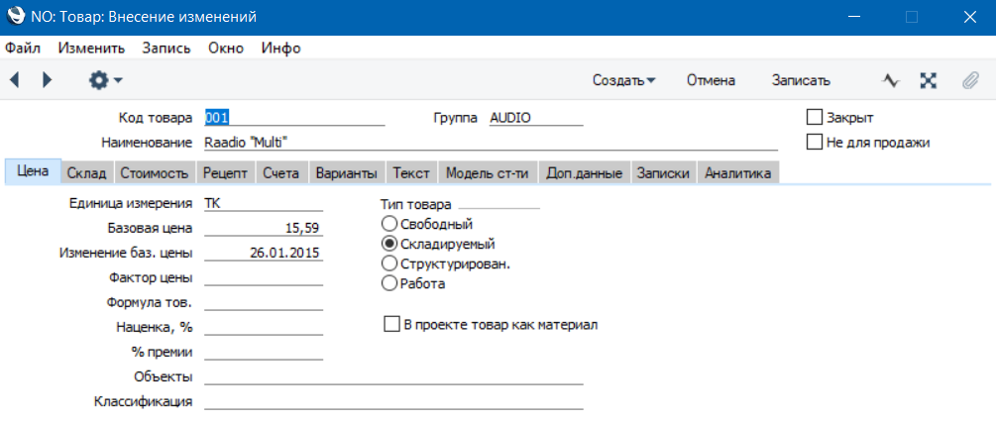996x423 pixels.
Task: Expand the Создать dropdown
Action: tap(624, 80)
